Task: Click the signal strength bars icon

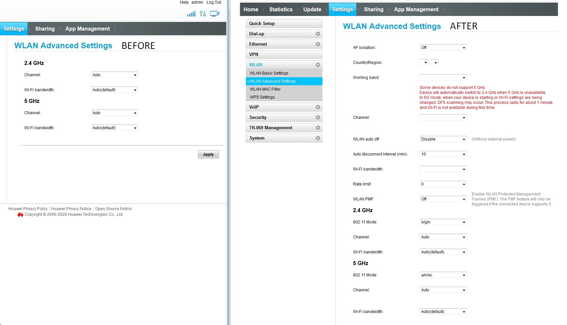Action: pyautogui.click(x=191, y=14)
